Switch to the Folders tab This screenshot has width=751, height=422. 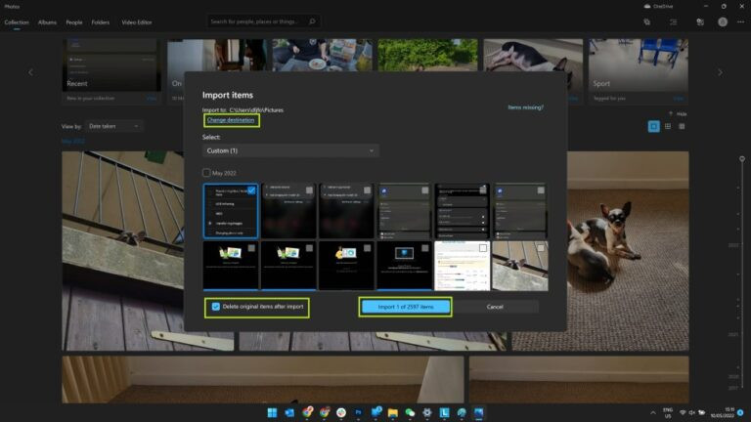tap(101, 22)
